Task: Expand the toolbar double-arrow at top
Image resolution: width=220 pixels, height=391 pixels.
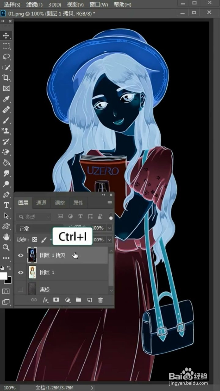Action: click(3, 21)
